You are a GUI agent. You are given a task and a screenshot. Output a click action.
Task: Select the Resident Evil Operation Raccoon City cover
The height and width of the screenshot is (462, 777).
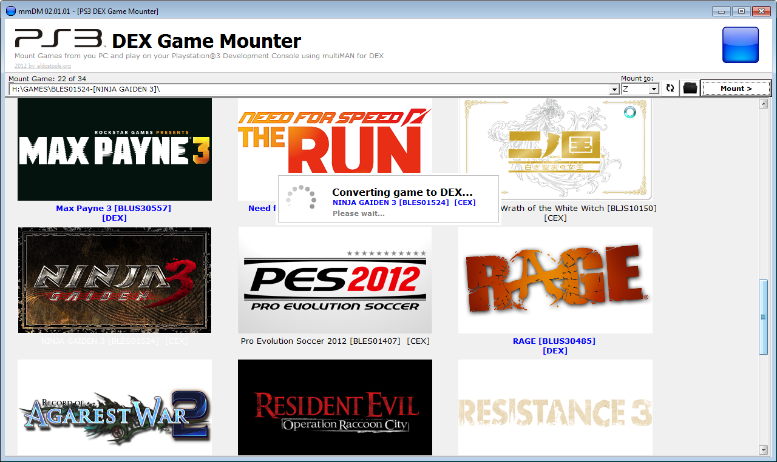coord(335,407)
